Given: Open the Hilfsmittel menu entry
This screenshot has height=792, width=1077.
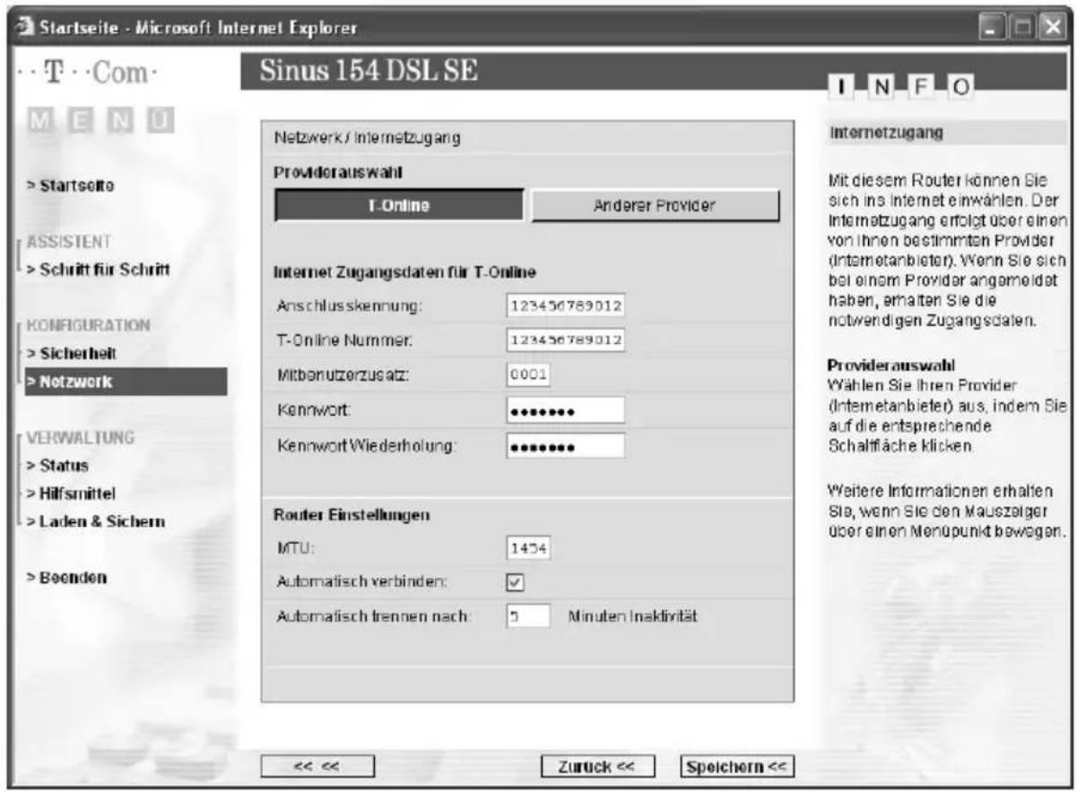Looking at the screenshot, I should tap(71, 493).
